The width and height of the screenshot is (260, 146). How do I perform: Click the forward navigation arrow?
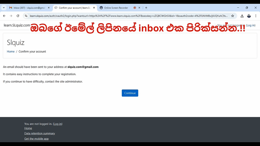(x=11, y=16)
